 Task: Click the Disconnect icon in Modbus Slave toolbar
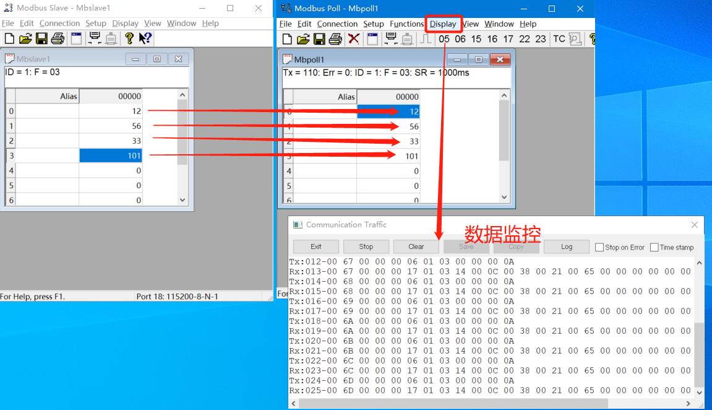(x=111, y=38)
